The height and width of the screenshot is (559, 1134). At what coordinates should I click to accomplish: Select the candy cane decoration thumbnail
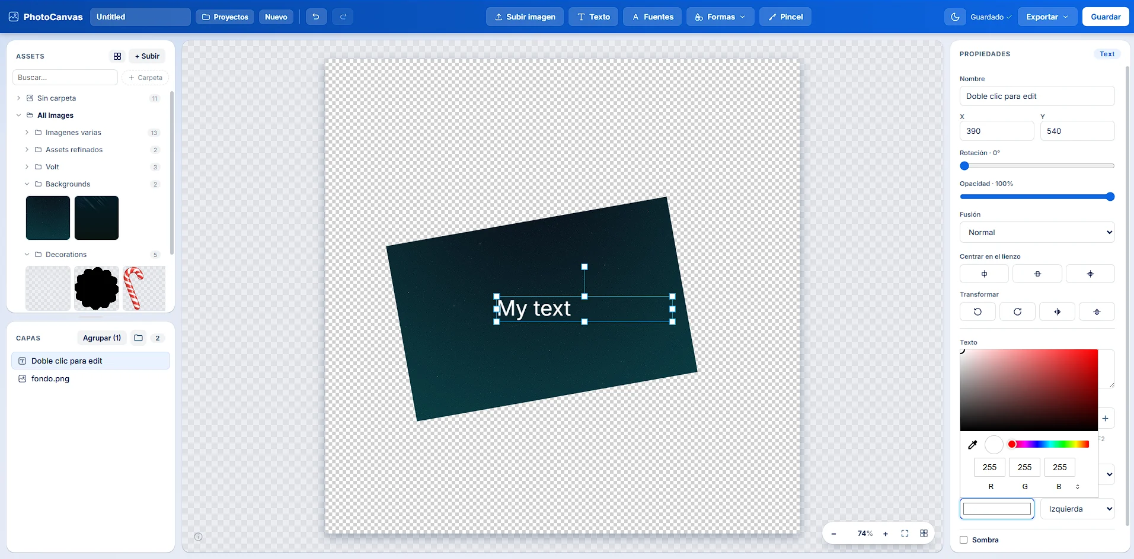pos(144,288)
